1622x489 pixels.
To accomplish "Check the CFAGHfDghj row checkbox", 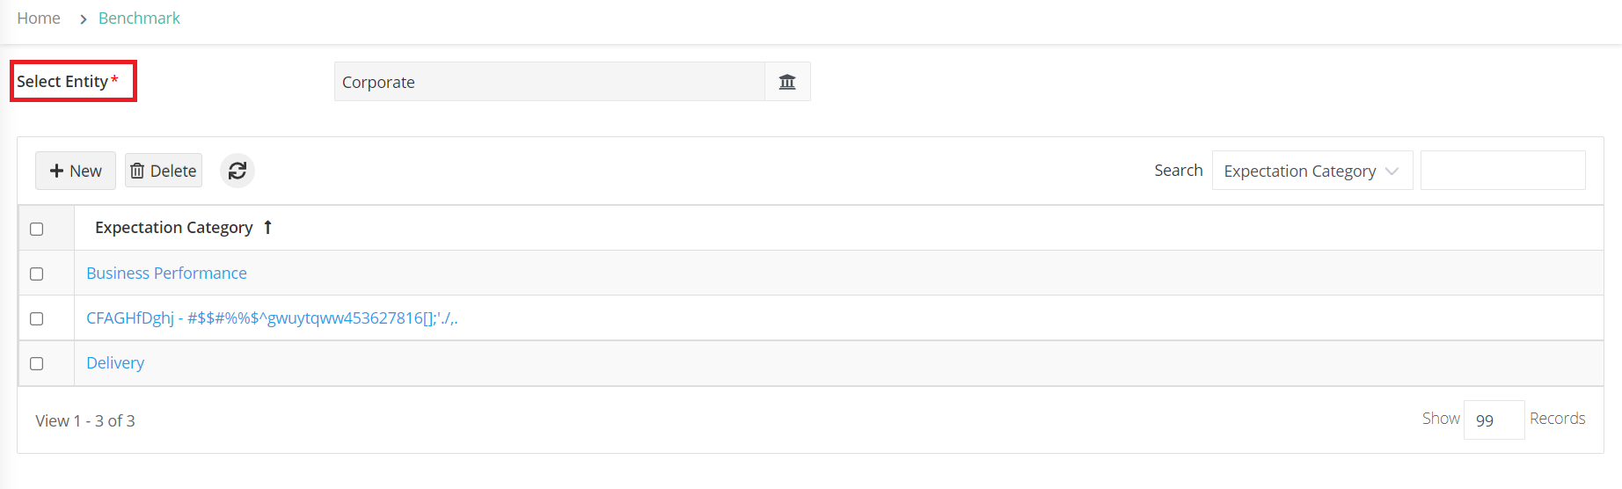I will (x=37, y=318).
